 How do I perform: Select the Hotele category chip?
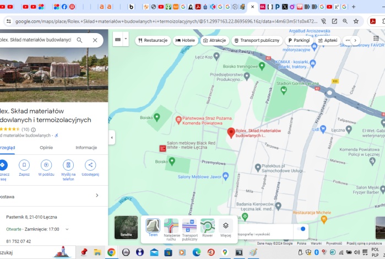pos(185,40)
